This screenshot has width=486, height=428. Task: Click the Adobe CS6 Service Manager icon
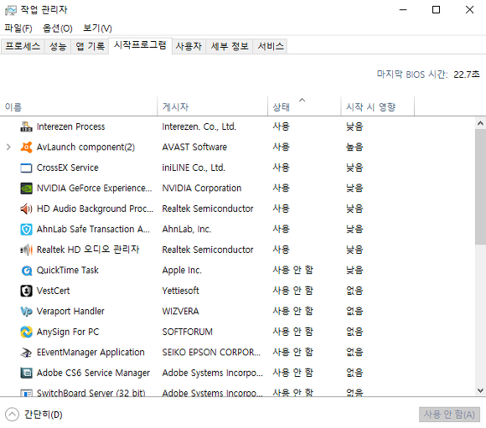[26, 373]
